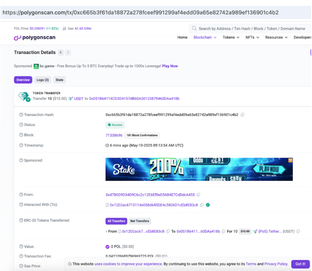Open the cookies usage link
The width and height of the screenshot is (312, 271).
click(x=128, y=264)
